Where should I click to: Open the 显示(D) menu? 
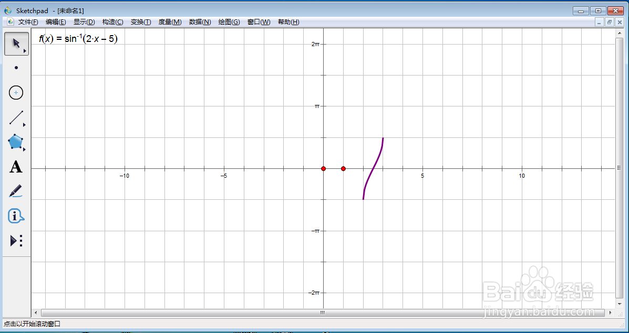84,22
